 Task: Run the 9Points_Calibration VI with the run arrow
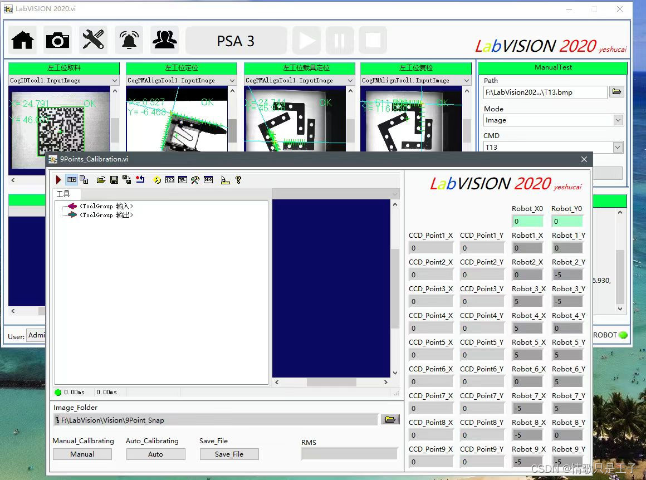(x=57, y=180)
